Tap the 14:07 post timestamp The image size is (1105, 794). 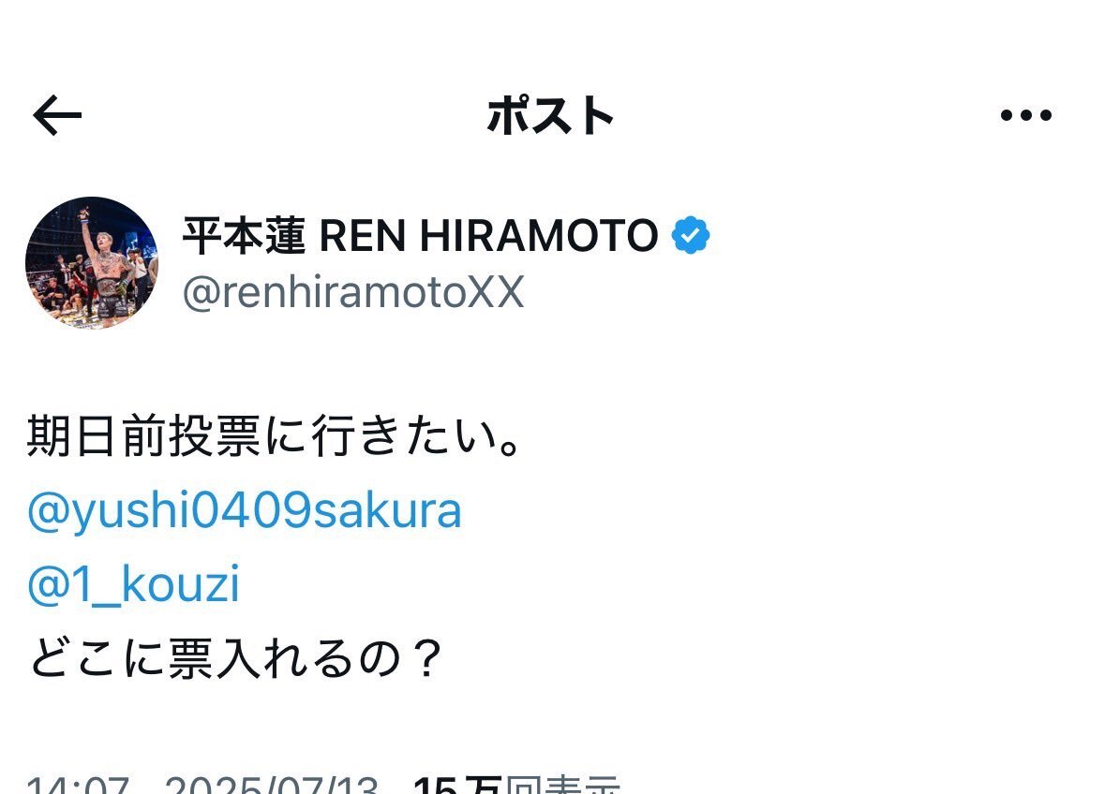pyautogui.click(x=78, y=784)
